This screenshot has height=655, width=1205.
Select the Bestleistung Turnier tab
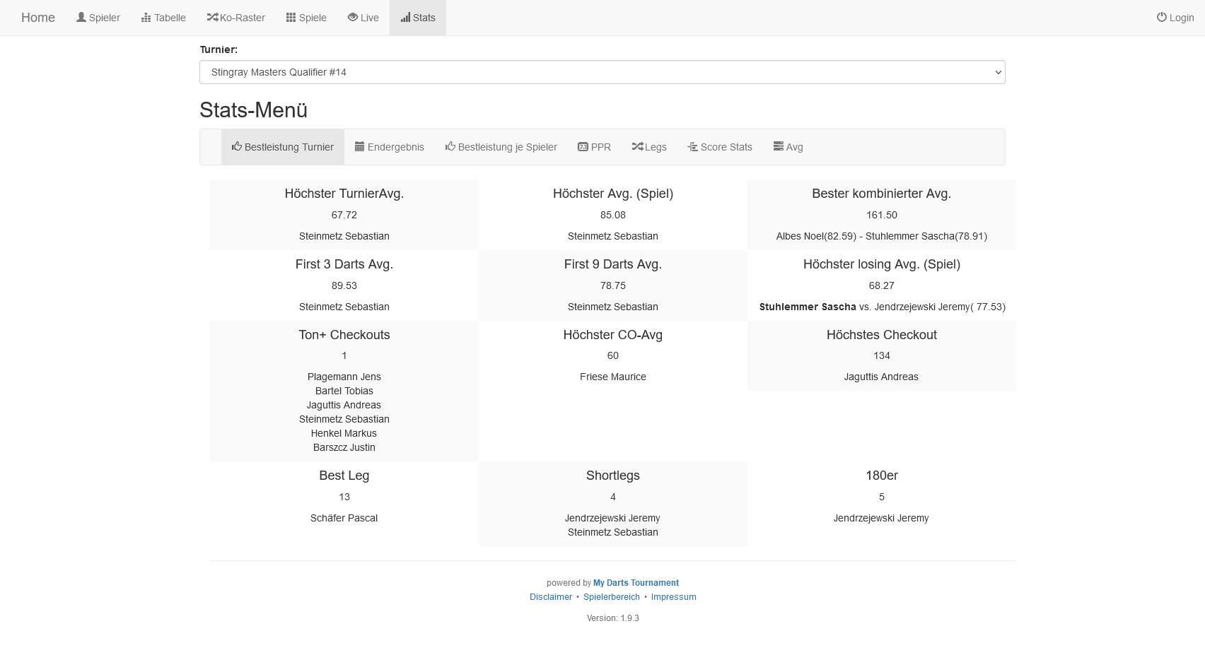point(283,147)
